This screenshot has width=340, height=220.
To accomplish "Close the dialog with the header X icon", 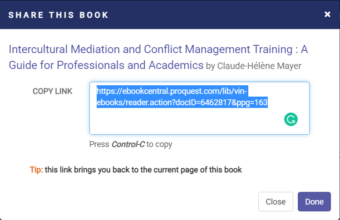I will coord(327,15).
